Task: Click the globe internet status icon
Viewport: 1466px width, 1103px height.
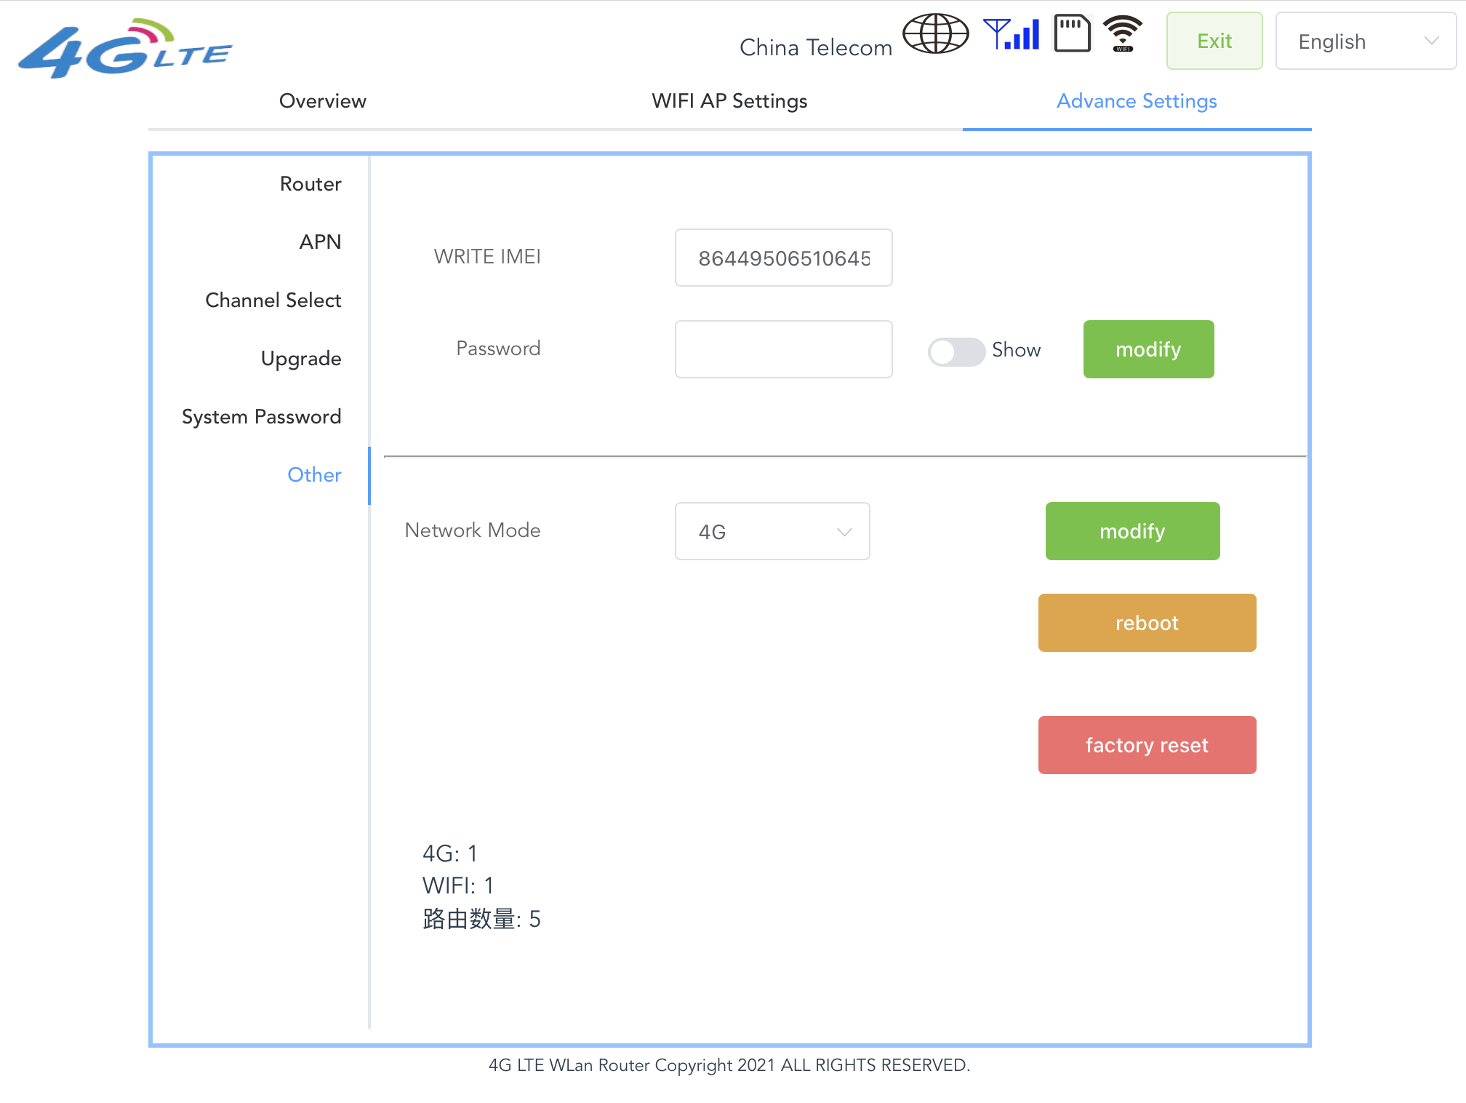Action: 935,34
